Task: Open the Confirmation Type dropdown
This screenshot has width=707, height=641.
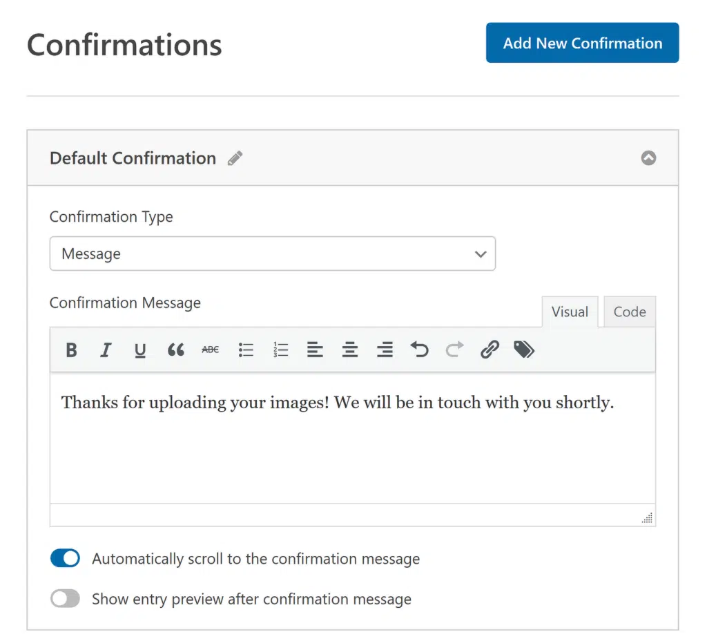Action: [272, 253]
